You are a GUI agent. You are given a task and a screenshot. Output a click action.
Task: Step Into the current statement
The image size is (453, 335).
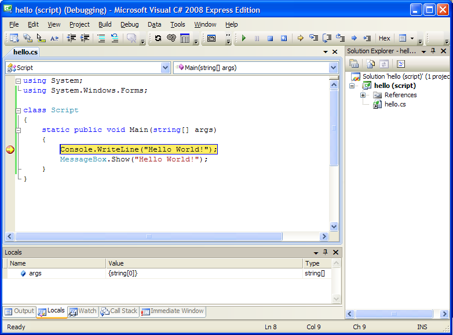314,38
